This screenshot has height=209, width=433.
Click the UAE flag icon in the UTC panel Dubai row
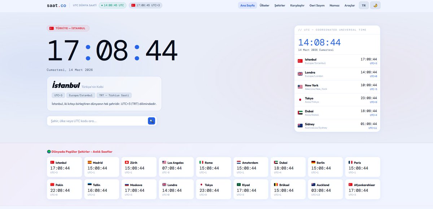click(300, 113)
